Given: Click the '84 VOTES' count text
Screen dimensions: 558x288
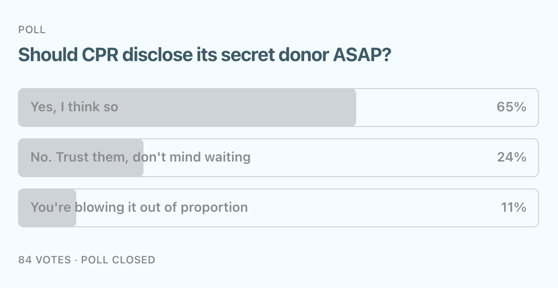Looking at the screenshot, I should point(45,260).
